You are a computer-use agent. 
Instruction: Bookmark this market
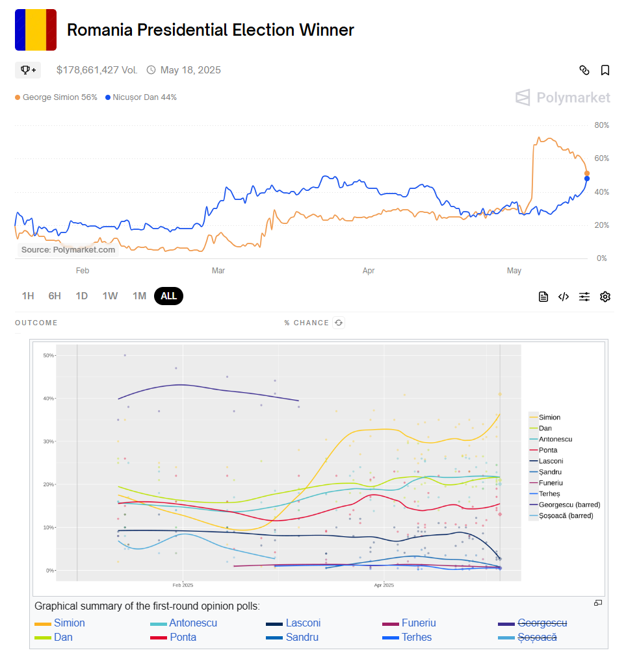[x=605, y=70]
